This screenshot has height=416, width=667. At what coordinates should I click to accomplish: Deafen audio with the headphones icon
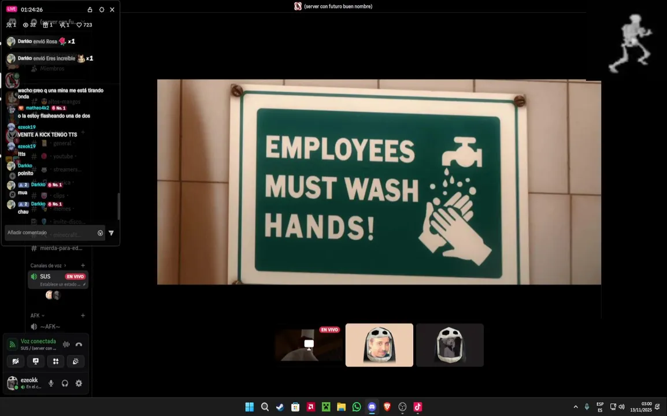tap(65, 383)
